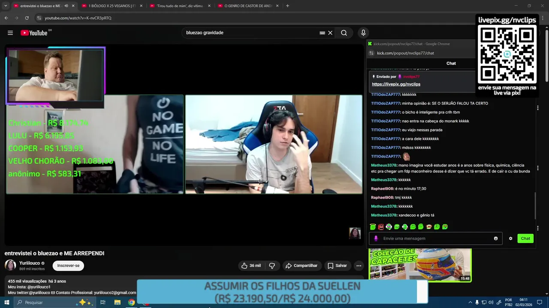Close the 'entrevistei o bluezao' tab
Viewport: 549px width, 308px height.
(73, 6)
